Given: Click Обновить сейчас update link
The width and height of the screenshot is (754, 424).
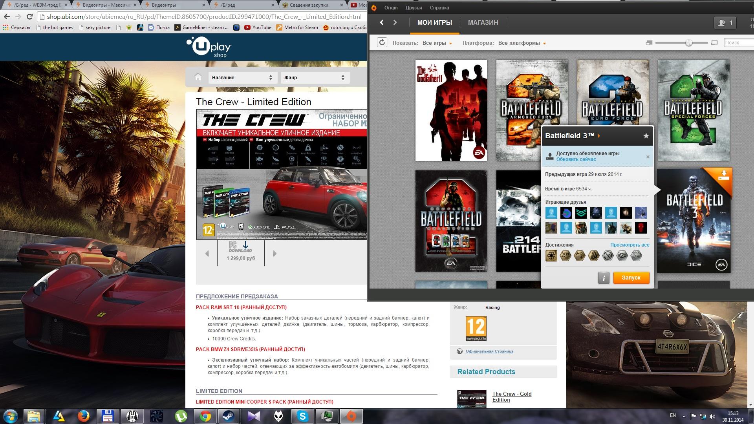Looking at the screenshot, I should tap(576, 159).
